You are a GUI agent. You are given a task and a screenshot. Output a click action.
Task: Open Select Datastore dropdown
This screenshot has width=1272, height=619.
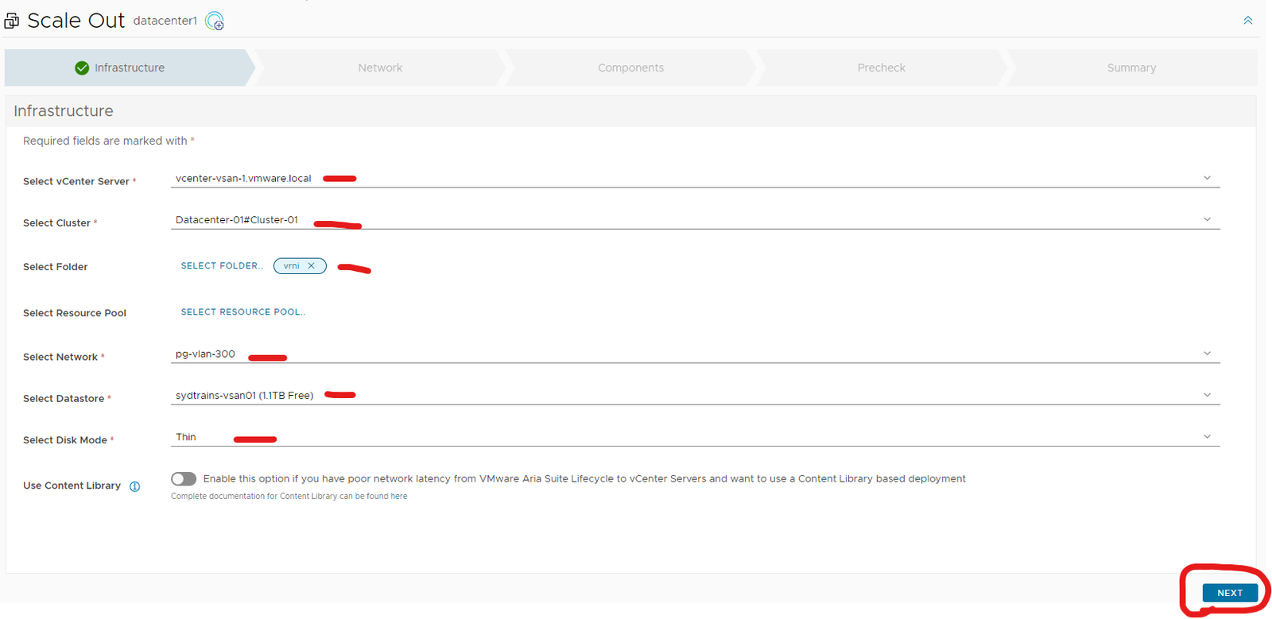point(695,395)
